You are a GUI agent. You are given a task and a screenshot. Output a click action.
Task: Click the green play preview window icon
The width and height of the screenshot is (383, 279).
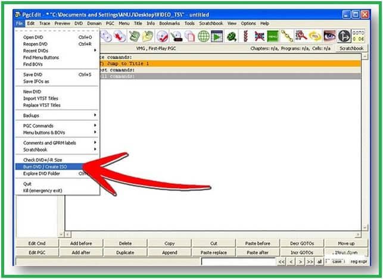pyautogui.click(x=217, y=36)
